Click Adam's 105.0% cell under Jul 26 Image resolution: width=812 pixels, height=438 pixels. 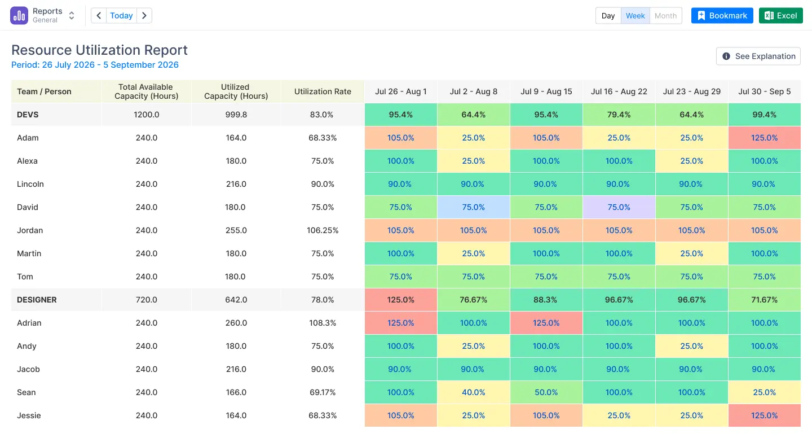(400, 137)
